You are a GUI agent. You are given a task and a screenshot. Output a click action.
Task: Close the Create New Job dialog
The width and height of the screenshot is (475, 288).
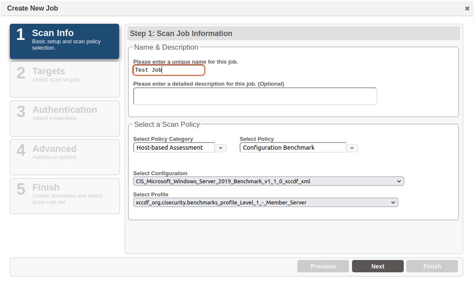(467, 8)
